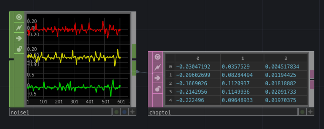
Task: Enable blue export flag on noise1
Action: click(124, 112)
